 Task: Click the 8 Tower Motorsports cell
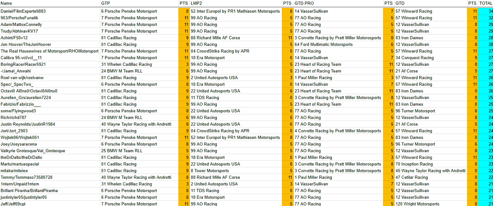pos(236,171)
